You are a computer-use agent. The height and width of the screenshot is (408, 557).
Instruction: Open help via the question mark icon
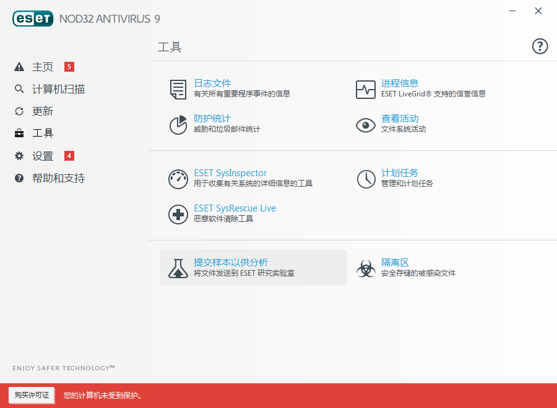(540, 46)
